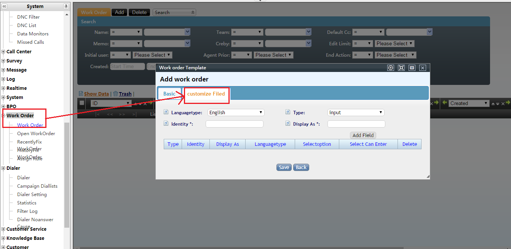This screenshot has height=249, width=511.
Task: Click the Show Data document icon
Action: click(x=81, y=94)
